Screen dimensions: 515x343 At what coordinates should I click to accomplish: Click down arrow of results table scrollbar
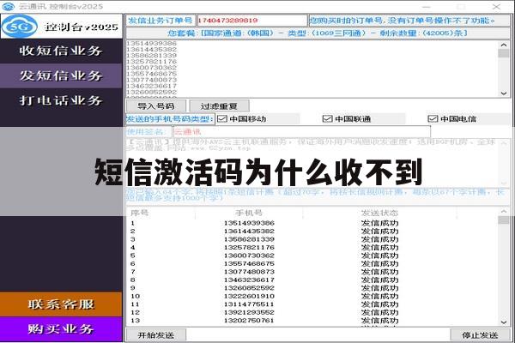pos(504,322)
